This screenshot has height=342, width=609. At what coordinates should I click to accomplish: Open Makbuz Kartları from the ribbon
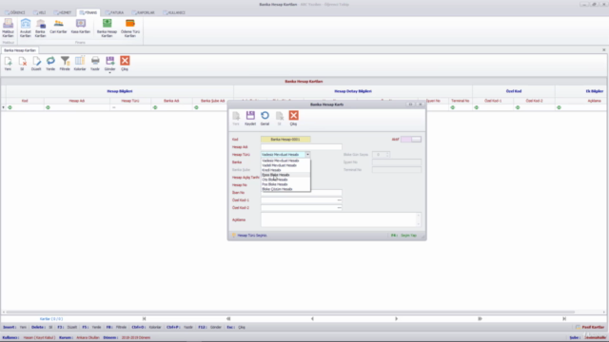coord(9,28)
